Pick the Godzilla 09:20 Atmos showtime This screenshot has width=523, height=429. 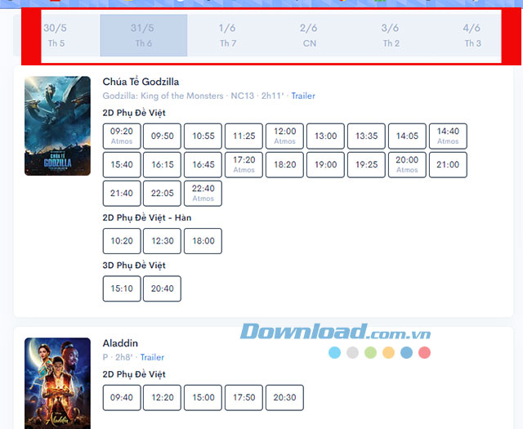pos(122,136)
